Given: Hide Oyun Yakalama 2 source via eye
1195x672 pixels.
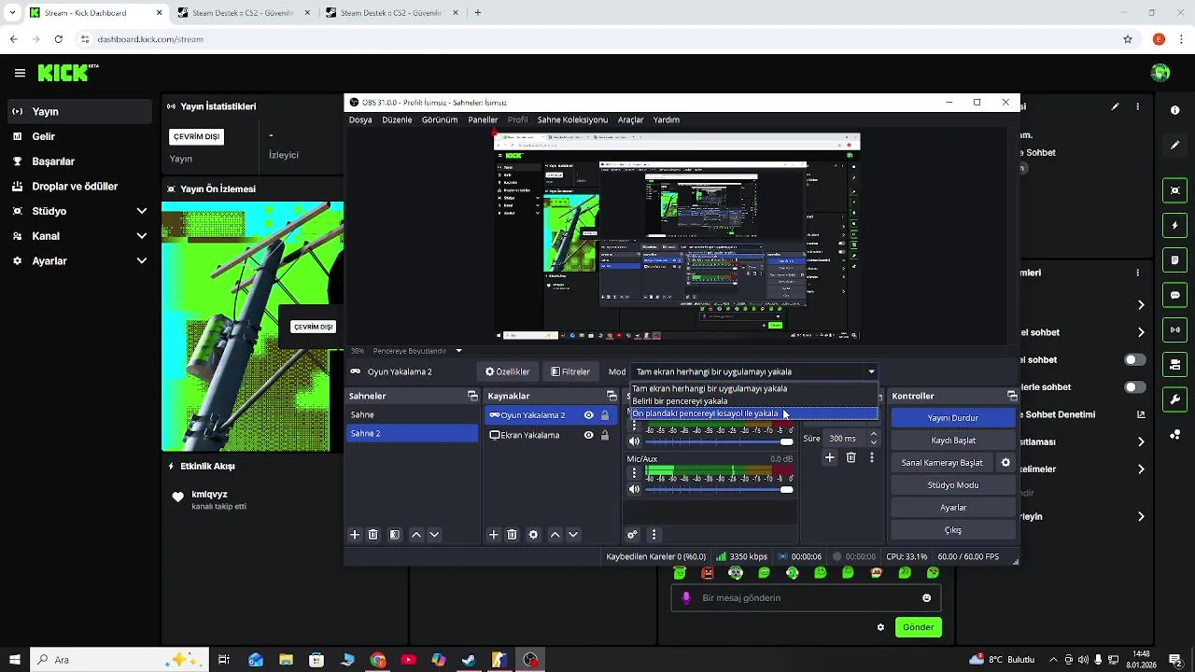Looking at the screenshot, I should pos(588,415).
